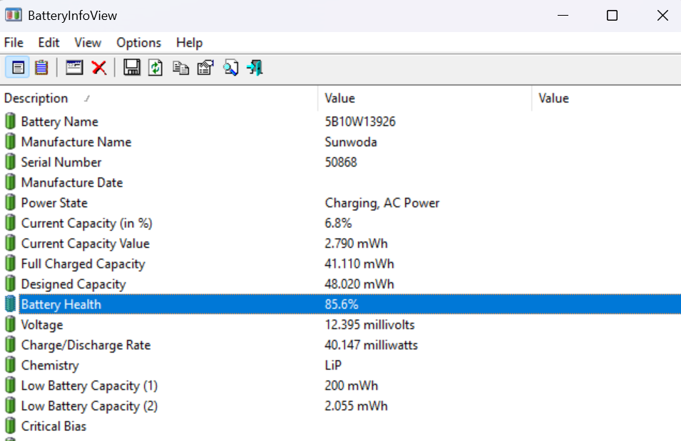Click the Refresh toolbar icon

pos(155,68)
